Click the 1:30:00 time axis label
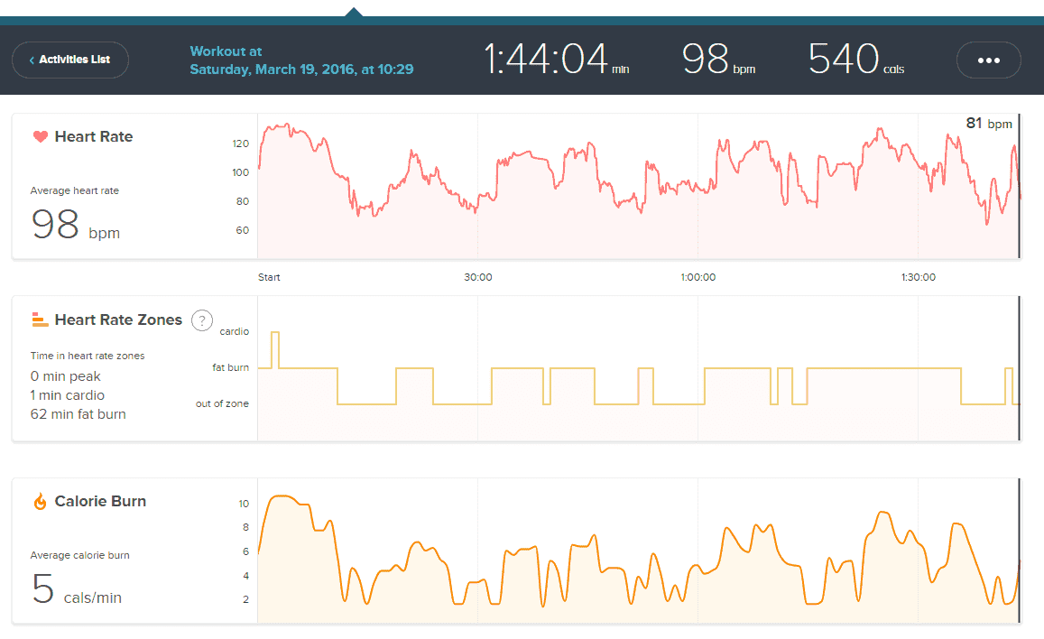Image resolution: width=1044 pixels, height=639 pixels. click(x=918, y=277)
